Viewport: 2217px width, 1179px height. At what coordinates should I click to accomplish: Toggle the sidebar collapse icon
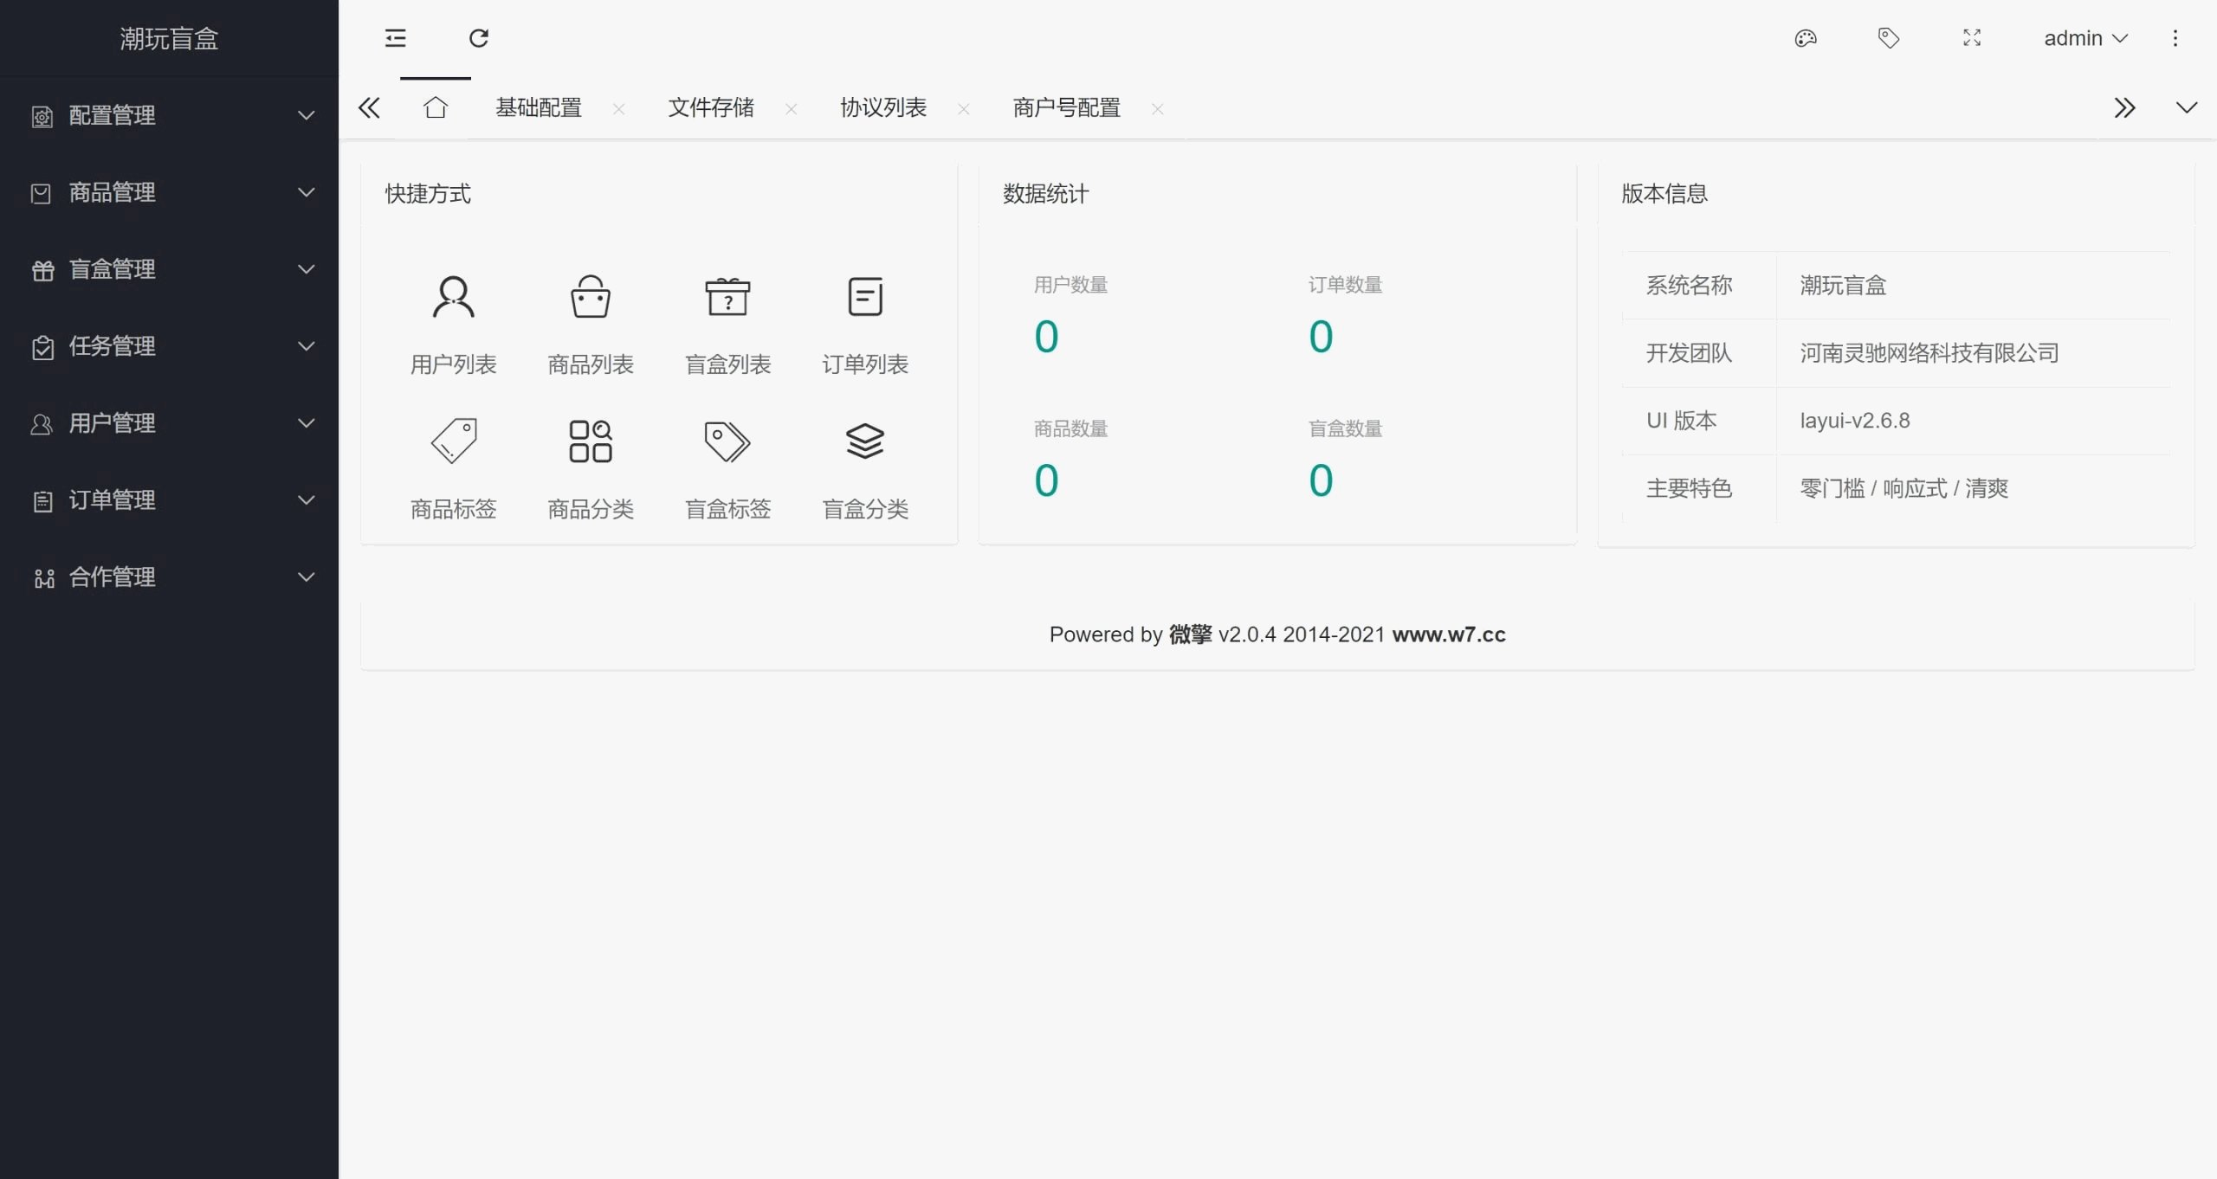pos(395,38)
